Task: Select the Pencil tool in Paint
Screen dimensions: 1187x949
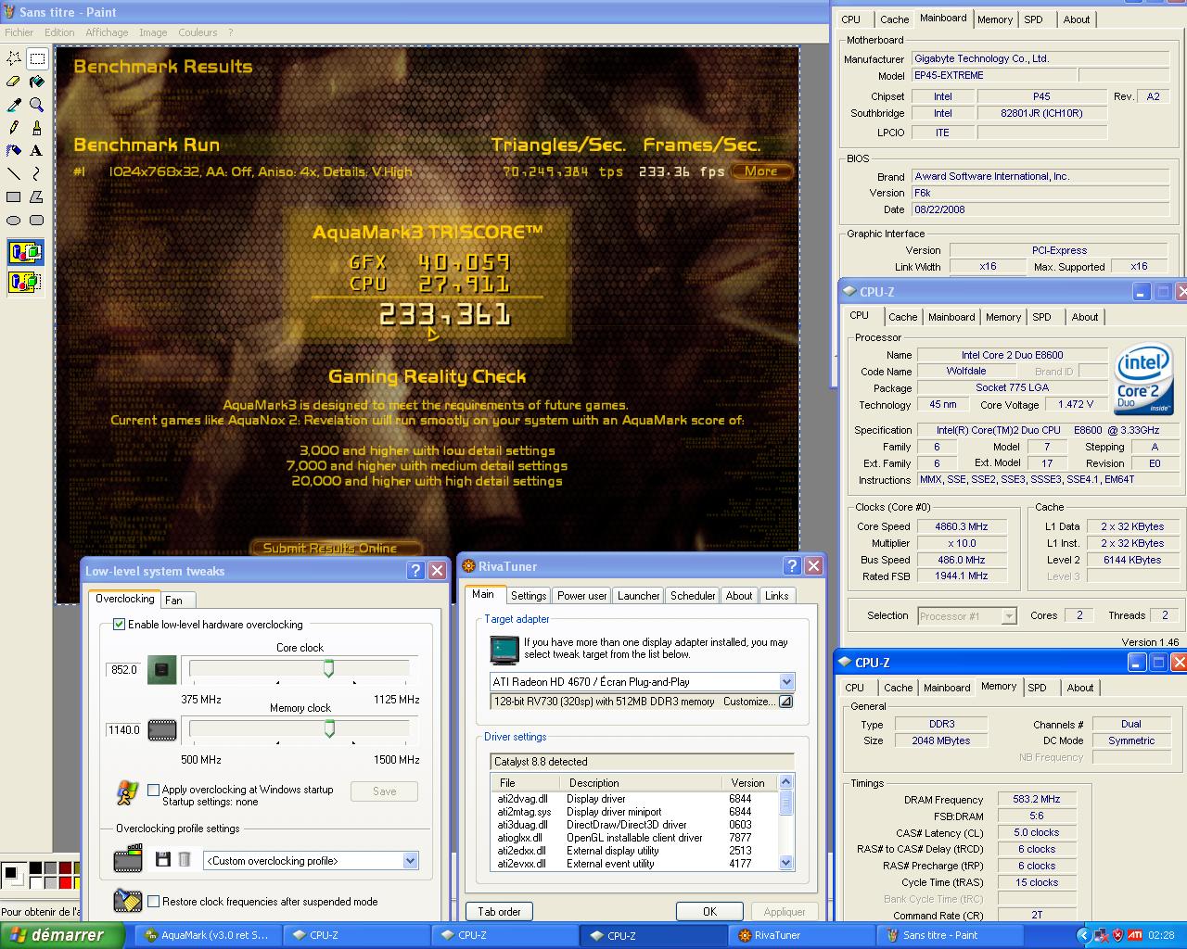Action: pos(14,127)
